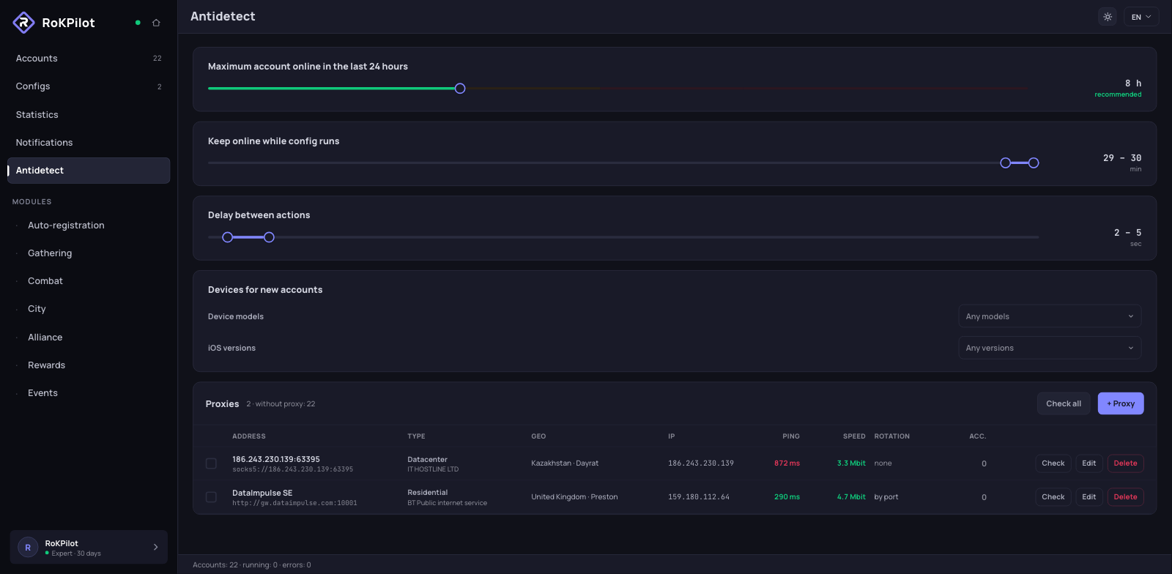Click the R avatar in the profile card
The height and width of the screenshot is (574, 1172).
[28, 548]
